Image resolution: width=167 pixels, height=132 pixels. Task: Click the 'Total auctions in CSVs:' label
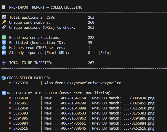(x=33, y=18)
